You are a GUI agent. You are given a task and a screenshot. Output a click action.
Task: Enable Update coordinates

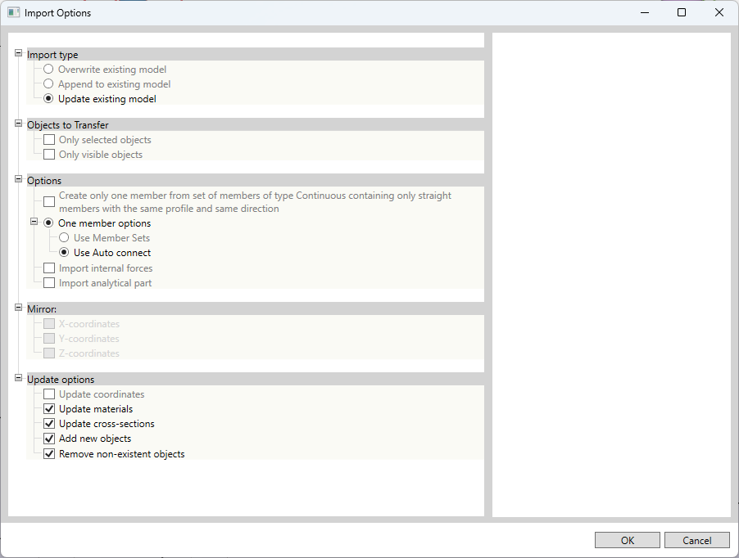point(48,394)
